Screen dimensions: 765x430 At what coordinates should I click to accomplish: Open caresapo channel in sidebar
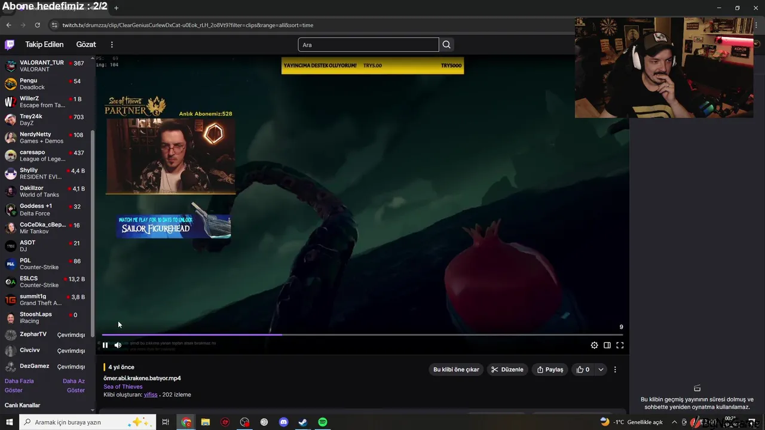(47, 155)
